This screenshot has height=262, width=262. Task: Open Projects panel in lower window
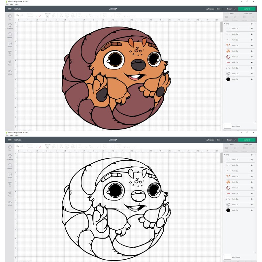click(10, 166)
